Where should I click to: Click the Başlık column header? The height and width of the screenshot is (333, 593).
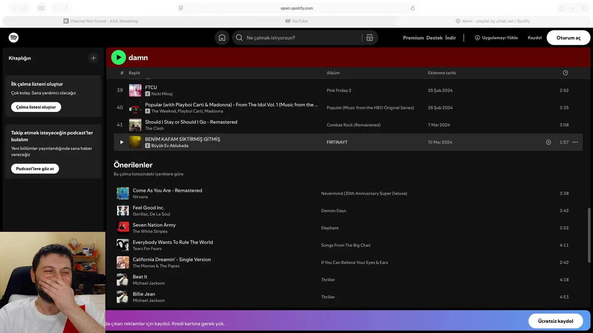point(134,73)
